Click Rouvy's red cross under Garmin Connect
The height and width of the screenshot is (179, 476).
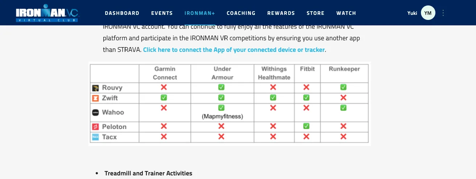tap(164, 87)
